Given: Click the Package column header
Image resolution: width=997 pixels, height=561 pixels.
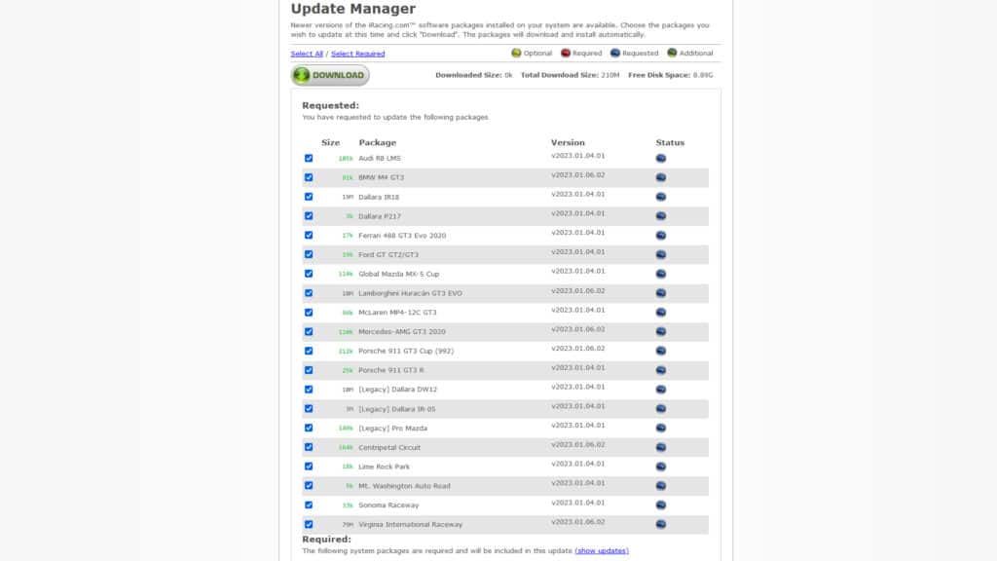Looking at the screenshot, I should click(377, 142).
